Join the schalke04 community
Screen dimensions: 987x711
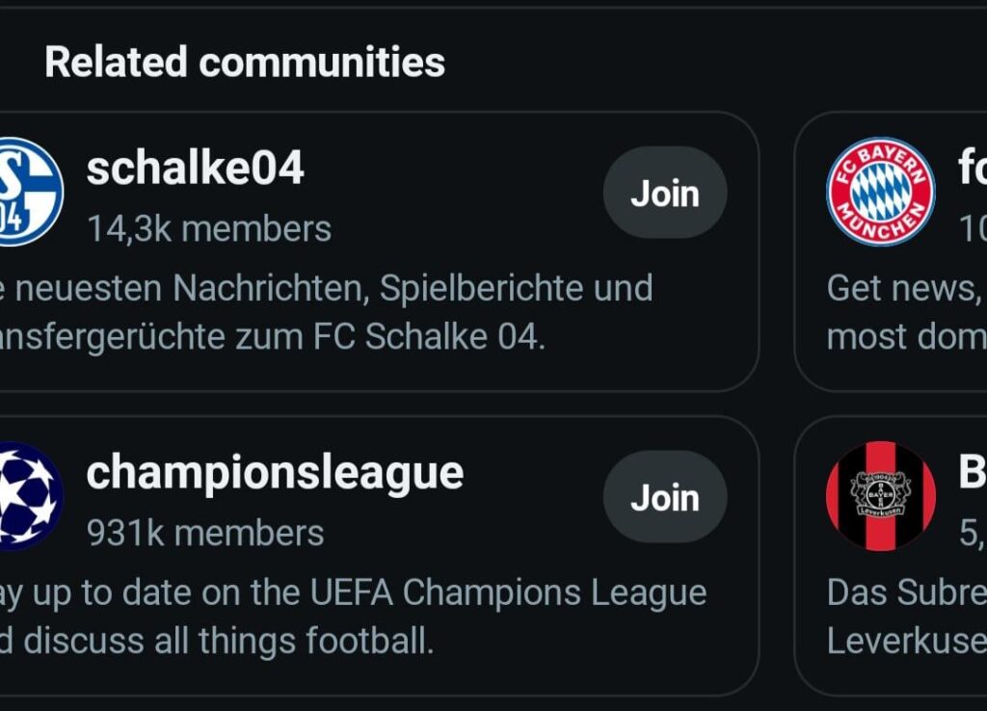665,192
